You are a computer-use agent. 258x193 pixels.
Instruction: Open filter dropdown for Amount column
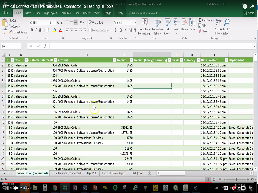coord(131,60)
